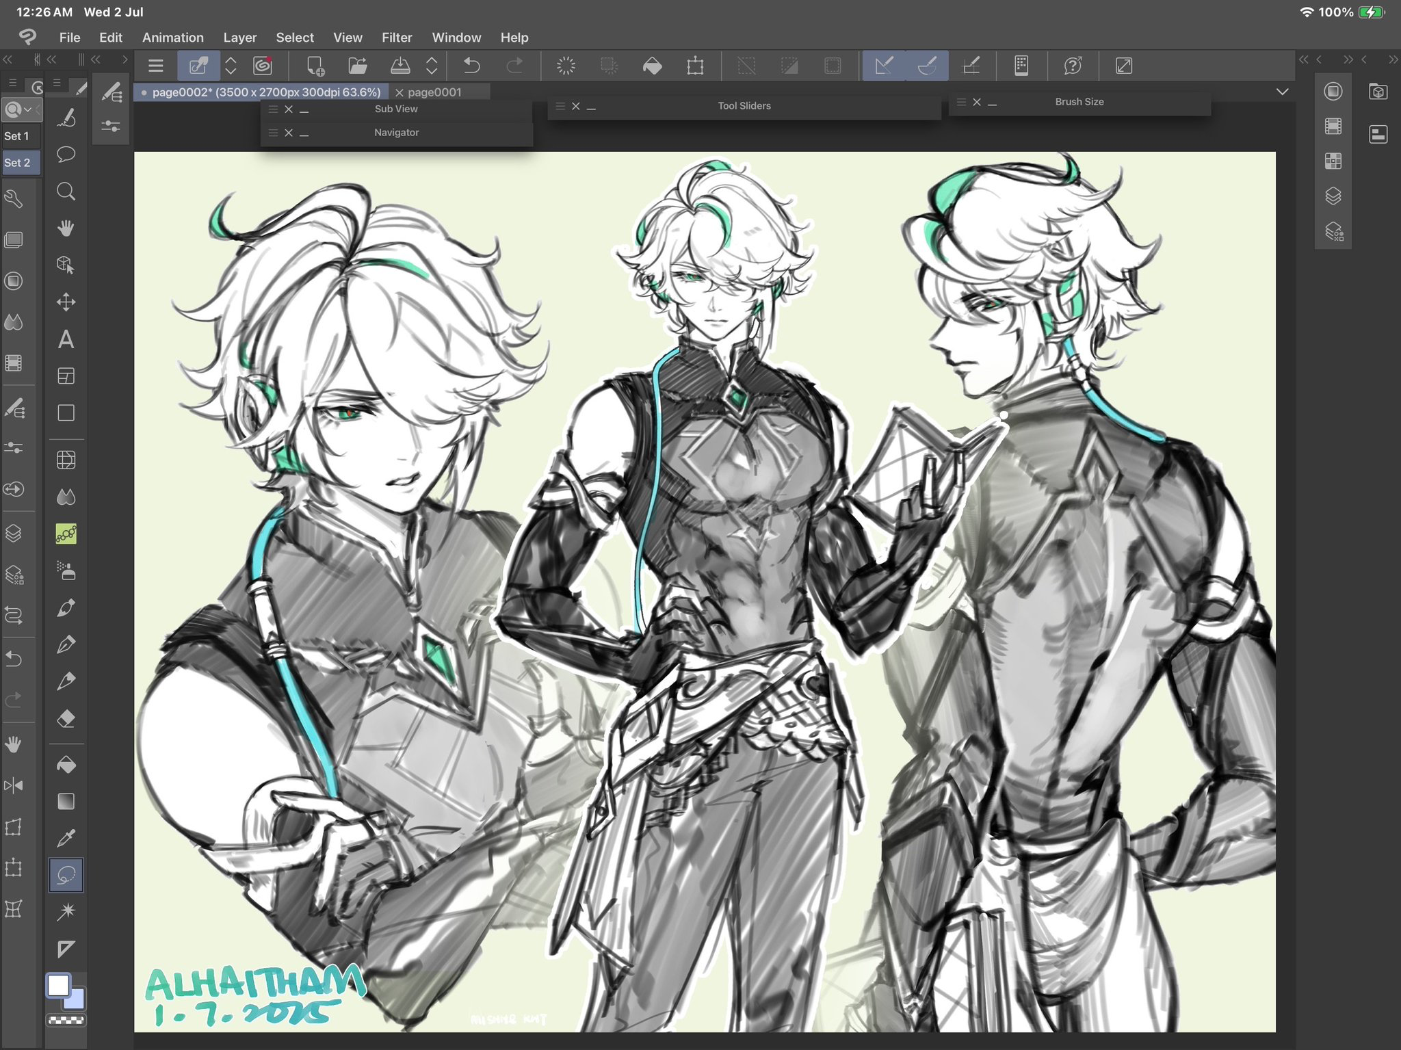Select the Ruler tool
This screenshot has width=1401, height=1050.
(x=66, y=949)
